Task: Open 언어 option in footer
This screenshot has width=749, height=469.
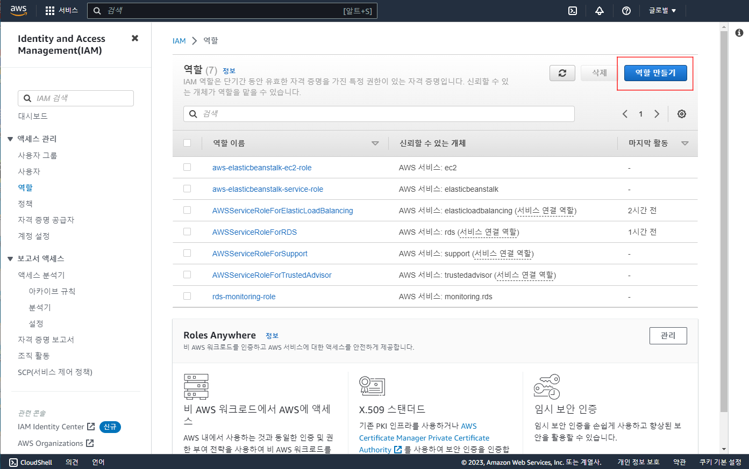Action: pos(98,462)
